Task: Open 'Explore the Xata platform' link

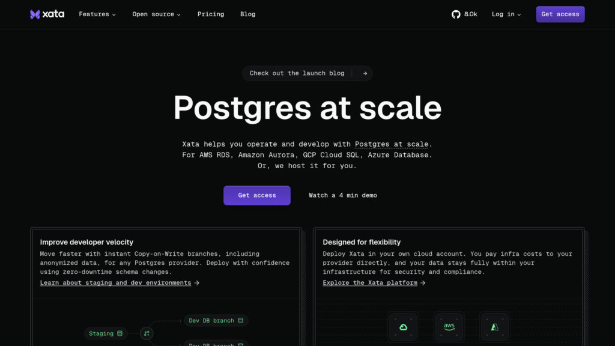Action: click(370, 283)
